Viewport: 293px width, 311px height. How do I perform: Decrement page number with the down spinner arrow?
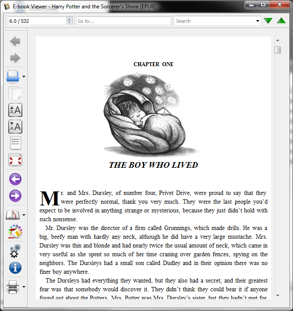70,22
